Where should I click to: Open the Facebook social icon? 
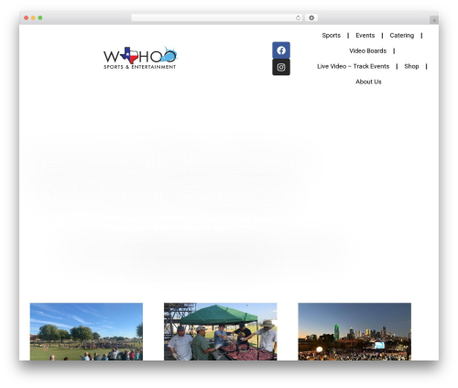pos(281,50)
